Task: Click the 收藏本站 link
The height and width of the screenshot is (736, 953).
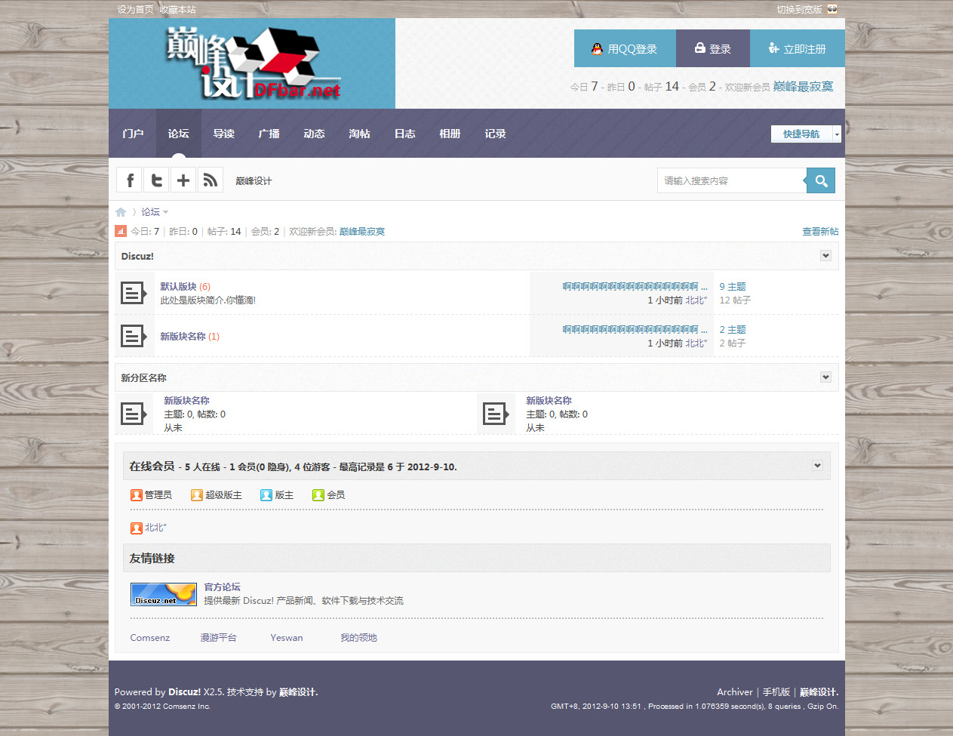Action: coord(178,10)
